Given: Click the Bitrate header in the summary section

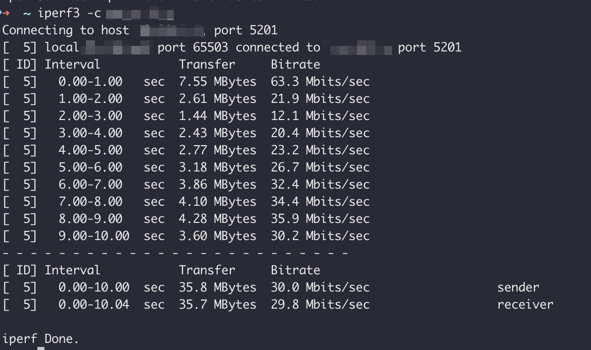Looking at the screenshot, I should [295, 270].
